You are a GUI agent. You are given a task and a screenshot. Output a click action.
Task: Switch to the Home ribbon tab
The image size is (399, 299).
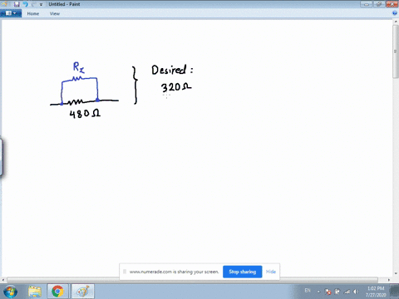click(x=33, y=13)
